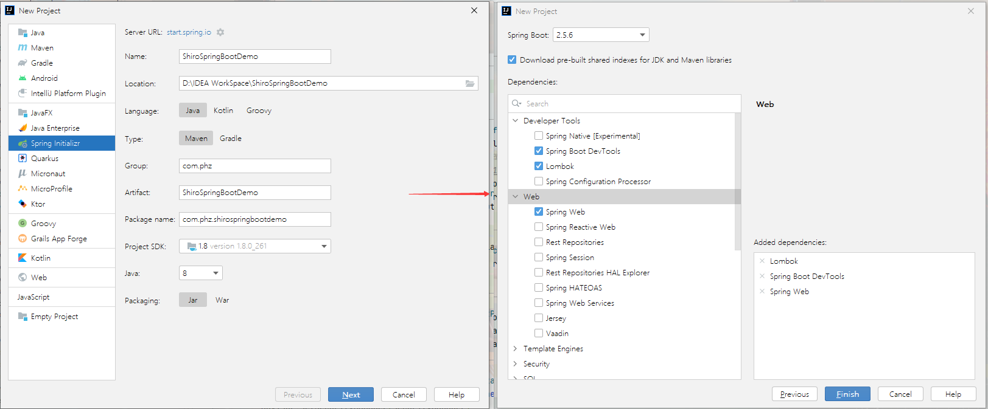Remove Spring Boot DevTools from added dependencies

pyautogui.click(x=762, y=277)
